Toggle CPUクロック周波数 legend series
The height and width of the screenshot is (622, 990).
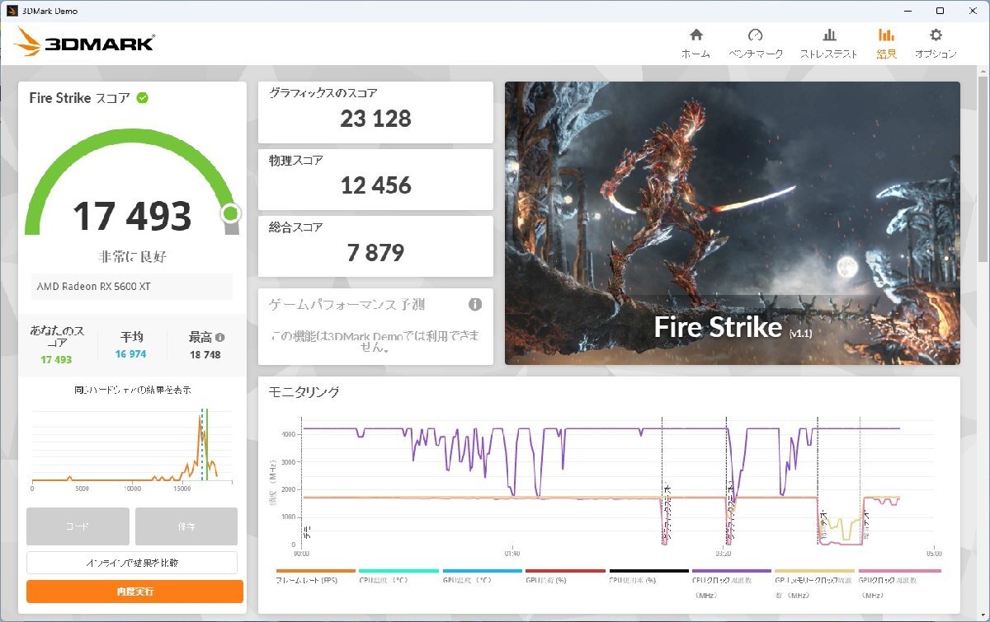point(732,582)
